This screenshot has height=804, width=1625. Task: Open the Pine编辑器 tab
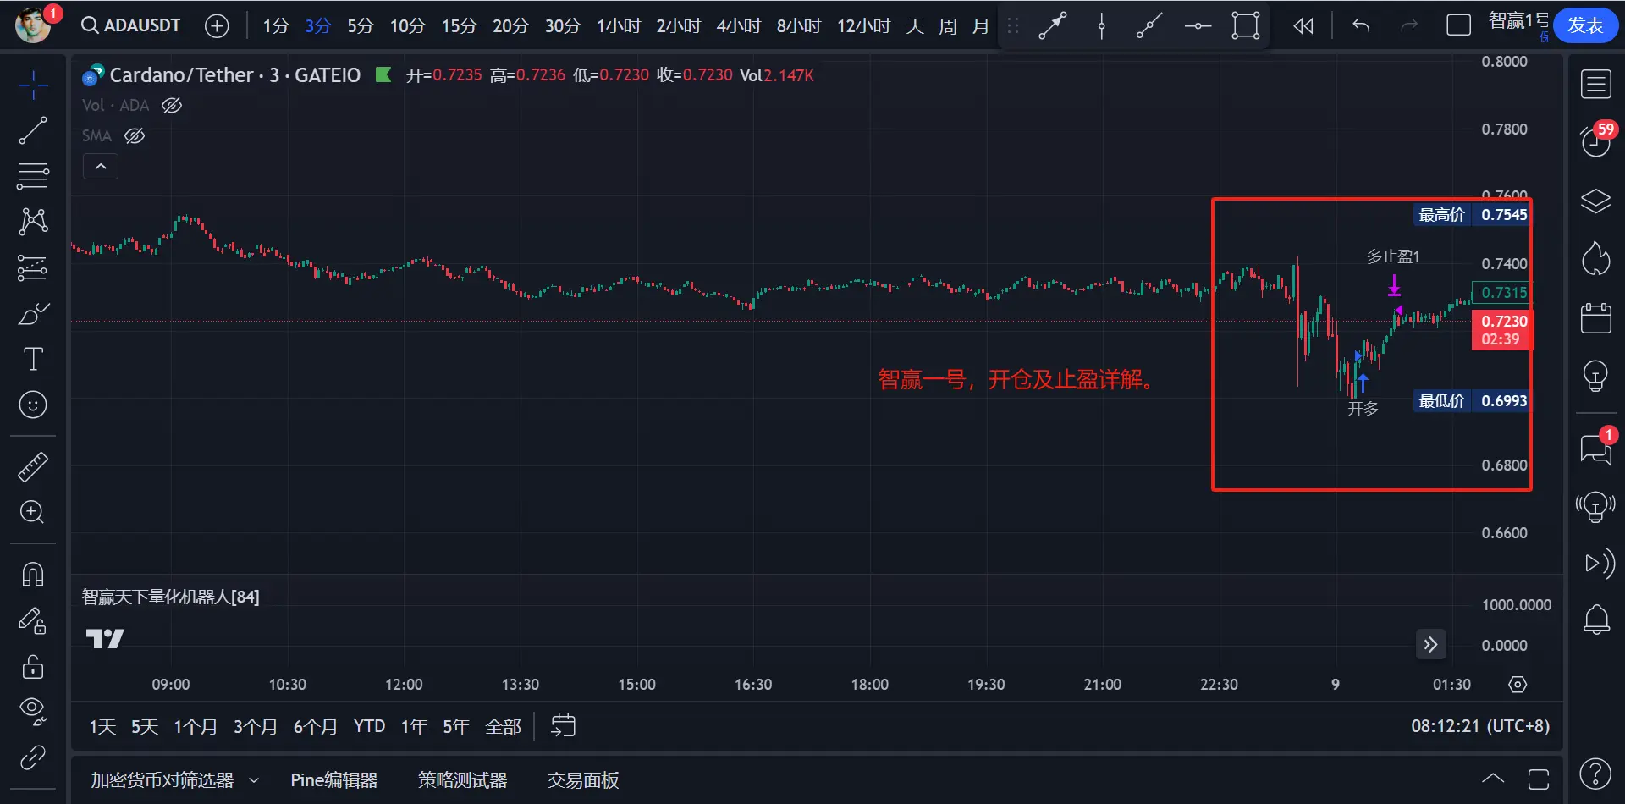pyautogui.click(x=334, y=780)
